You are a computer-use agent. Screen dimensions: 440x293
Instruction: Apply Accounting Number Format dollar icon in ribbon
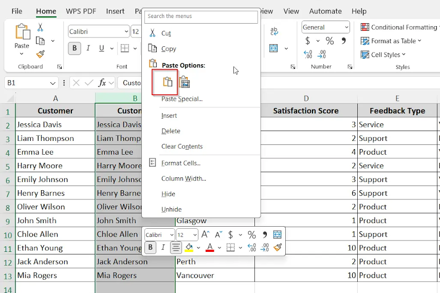pyautogui.click(x=307, y=41)
